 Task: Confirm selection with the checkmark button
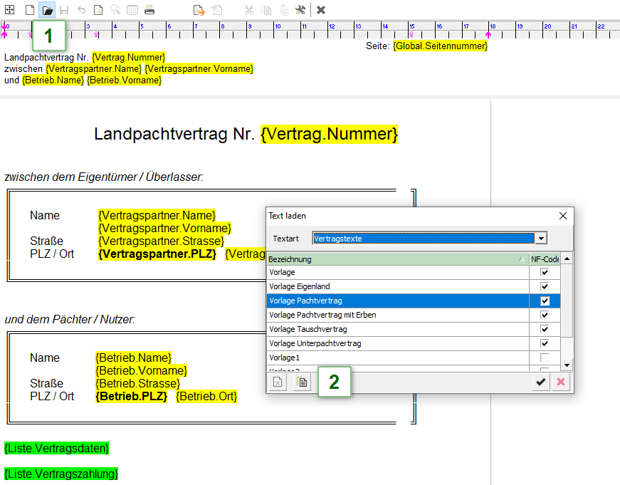(x=541, y=382)
